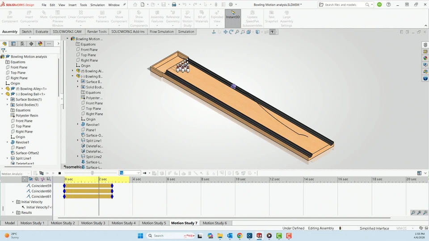Open the FeatureManager Design Tree tab
Viewport: 429px width, 241px height.
(x=4, y=44)
